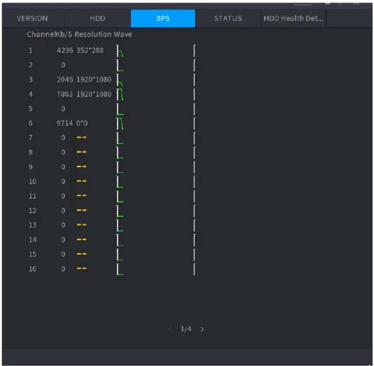
Task: Open the HDD Health Detect tab
Action: pos(293,18)
